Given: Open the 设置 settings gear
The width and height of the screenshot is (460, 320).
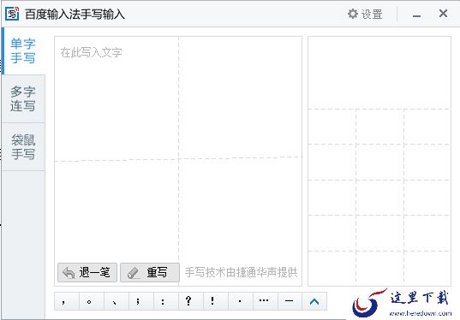Looking at the screenshot, I should (x=365, y=14).
